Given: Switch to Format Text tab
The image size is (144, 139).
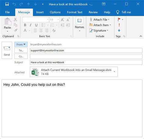Looking at the screenshot, I should [75, 12].
